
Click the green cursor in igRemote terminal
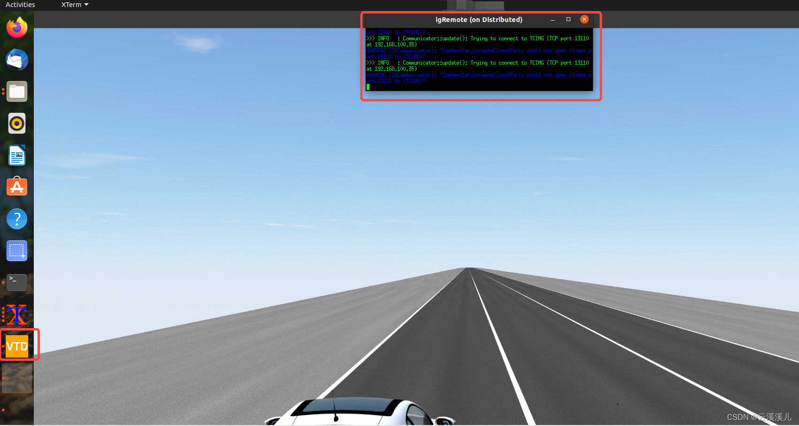368,87
